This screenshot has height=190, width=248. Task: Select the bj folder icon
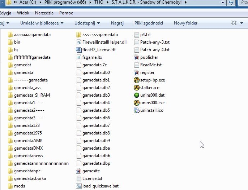click(x=10, y=50)
